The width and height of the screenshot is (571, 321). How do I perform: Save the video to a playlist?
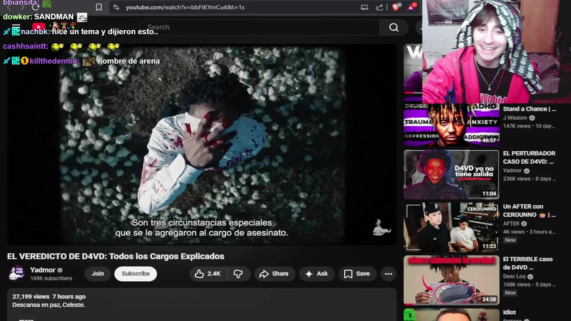point(357,274)
